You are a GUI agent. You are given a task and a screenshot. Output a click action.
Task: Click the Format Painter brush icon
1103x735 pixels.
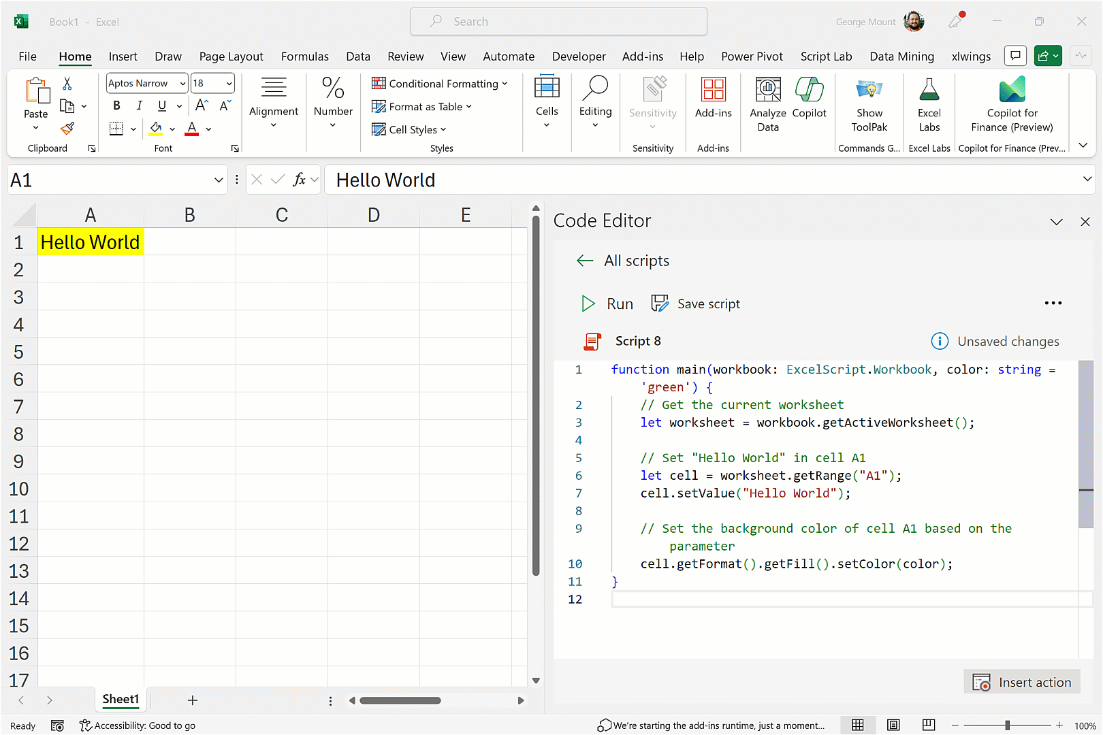click(67, 129)
